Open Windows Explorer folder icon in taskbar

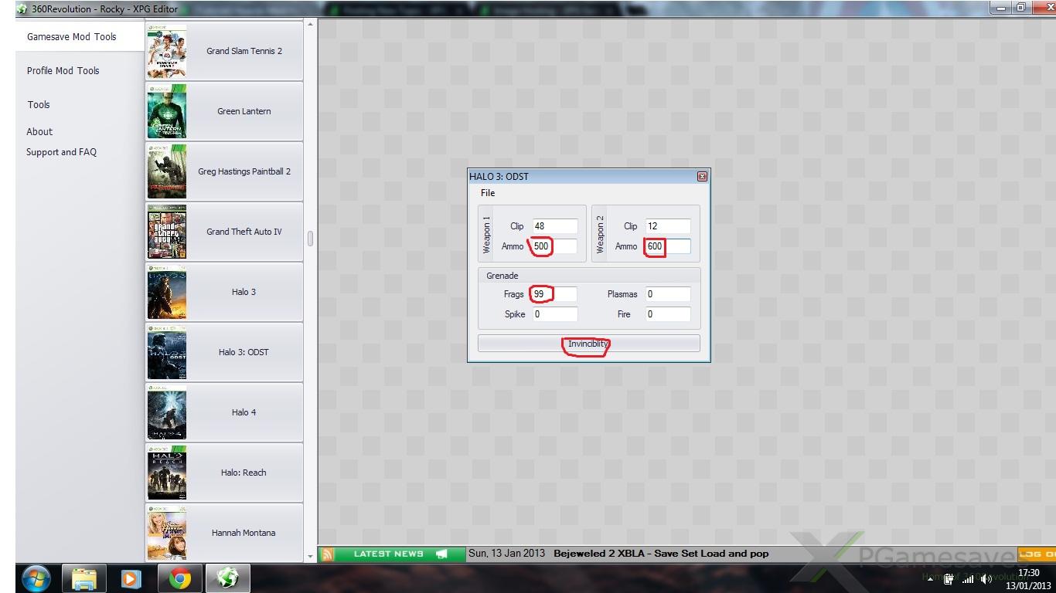coord(83,578)
